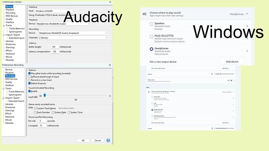The image size is (269, 151).
Task: Toggle Play other tracks while recording (overdub)
Action: click(x=30, y=73)
